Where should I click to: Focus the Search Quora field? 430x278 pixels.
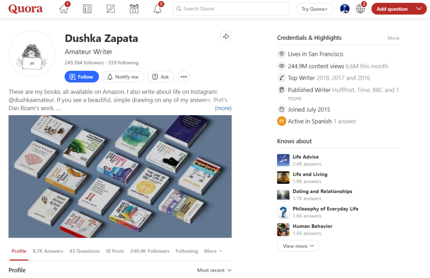click(x=231, y=9)
